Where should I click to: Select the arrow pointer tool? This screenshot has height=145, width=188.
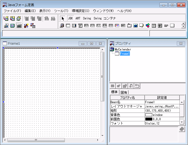click(x=63, y=18)
